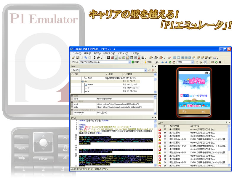Open the ヘルプ(H) menu
This screenshot has height=178, width=237.
(135, 53)
